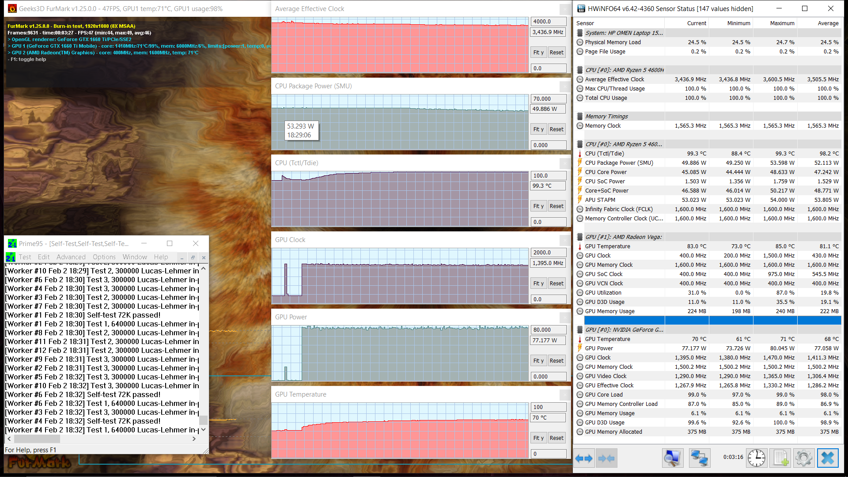Restore the Prime95 inner child window
This screenshot has height=477, width=848.
point(193,257)
